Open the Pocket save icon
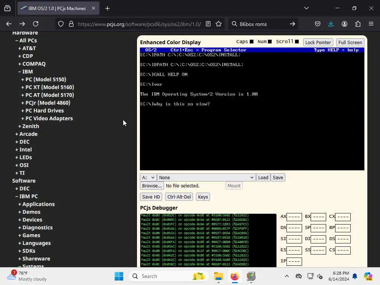The width and height of the screenshot is (380, 285). [318, 24]
